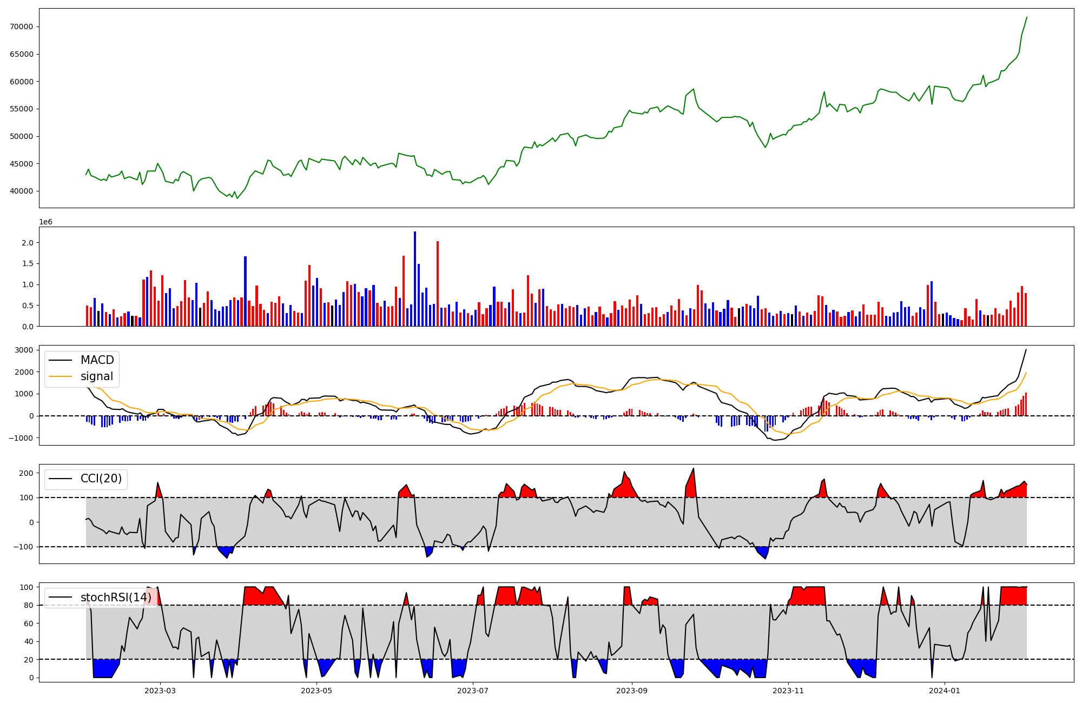
Task: Click the CCI(20) legend entry
Action: tap(101, 479)
